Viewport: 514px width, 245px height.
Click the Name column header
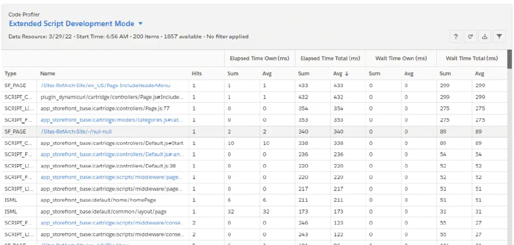coord(48,74)
